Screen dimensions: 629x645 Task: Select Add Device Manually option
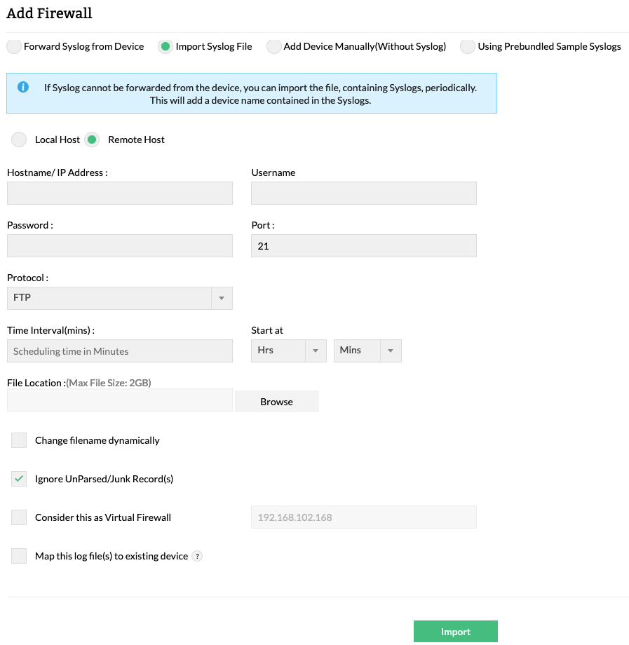pos(274,47)
